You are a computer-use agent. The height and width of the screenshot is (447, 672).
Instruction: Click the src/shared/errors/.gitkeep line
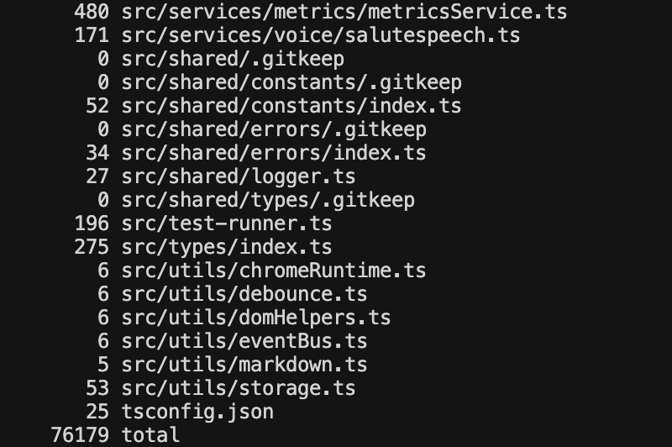click(273, 129)
